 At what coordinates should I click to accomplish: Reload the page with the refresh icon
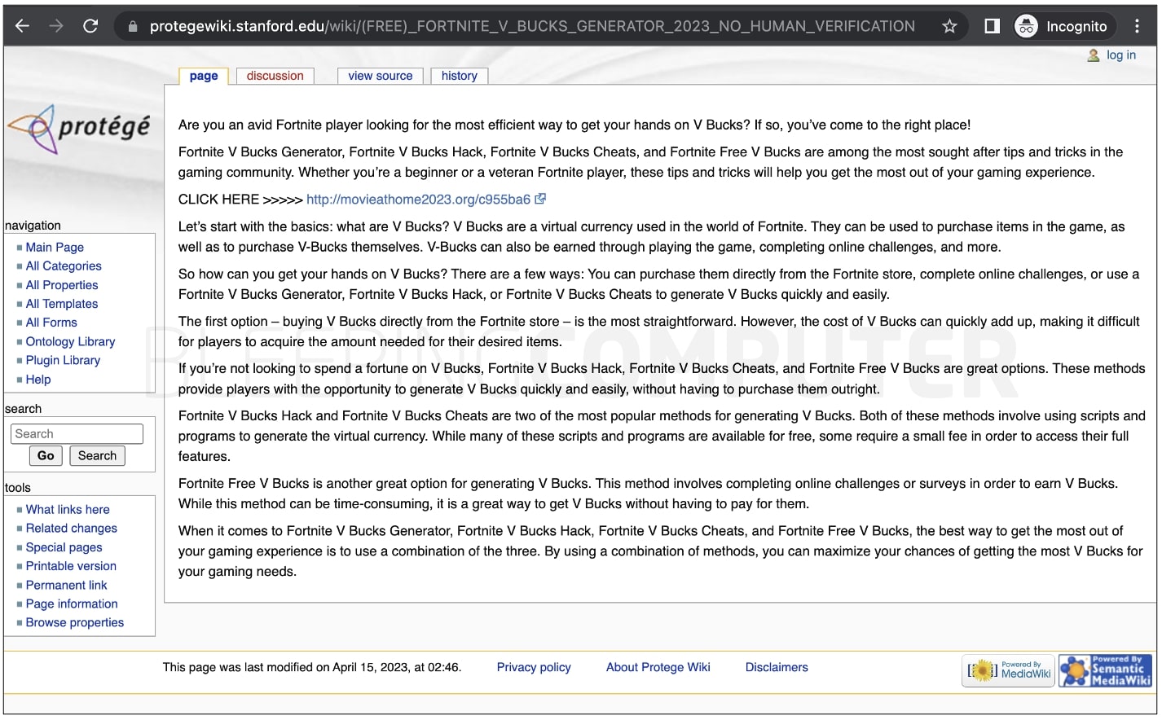(90, 26)
